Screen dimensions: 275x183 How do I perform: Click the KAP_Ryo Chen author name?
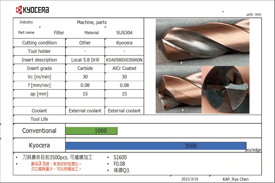point(235,179)
